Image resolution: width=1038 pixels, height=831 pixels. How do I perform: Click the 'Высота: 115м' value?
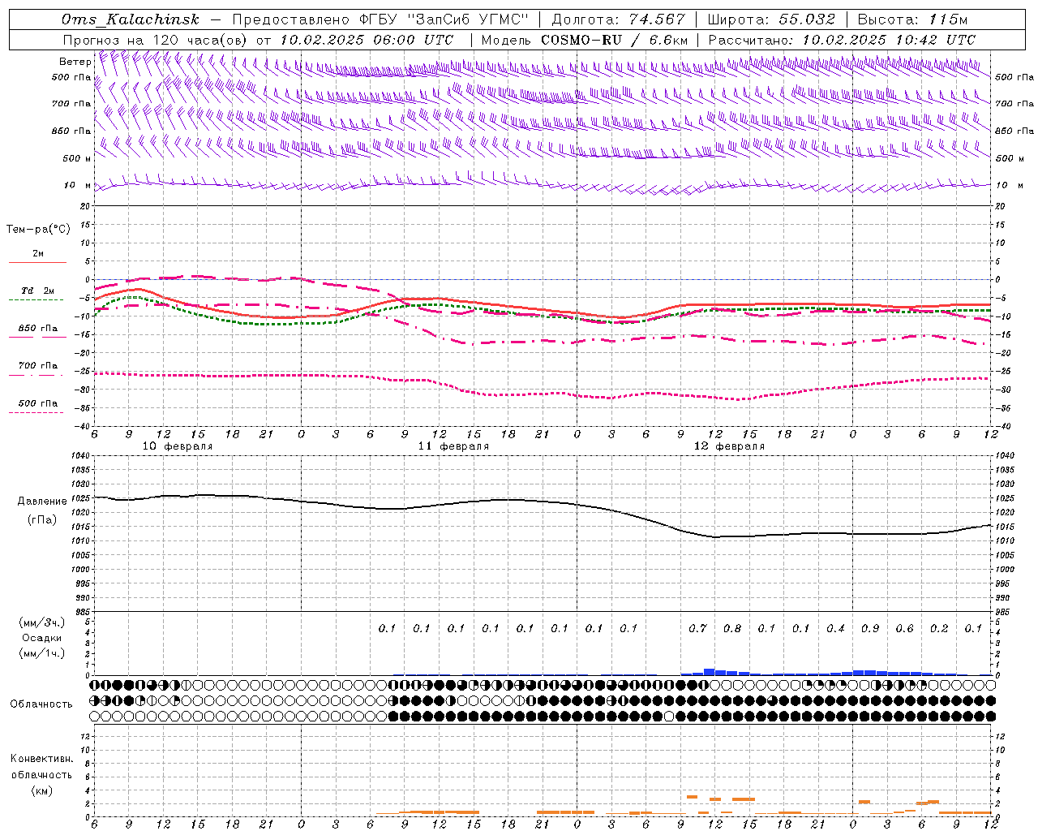pos(913,19)
